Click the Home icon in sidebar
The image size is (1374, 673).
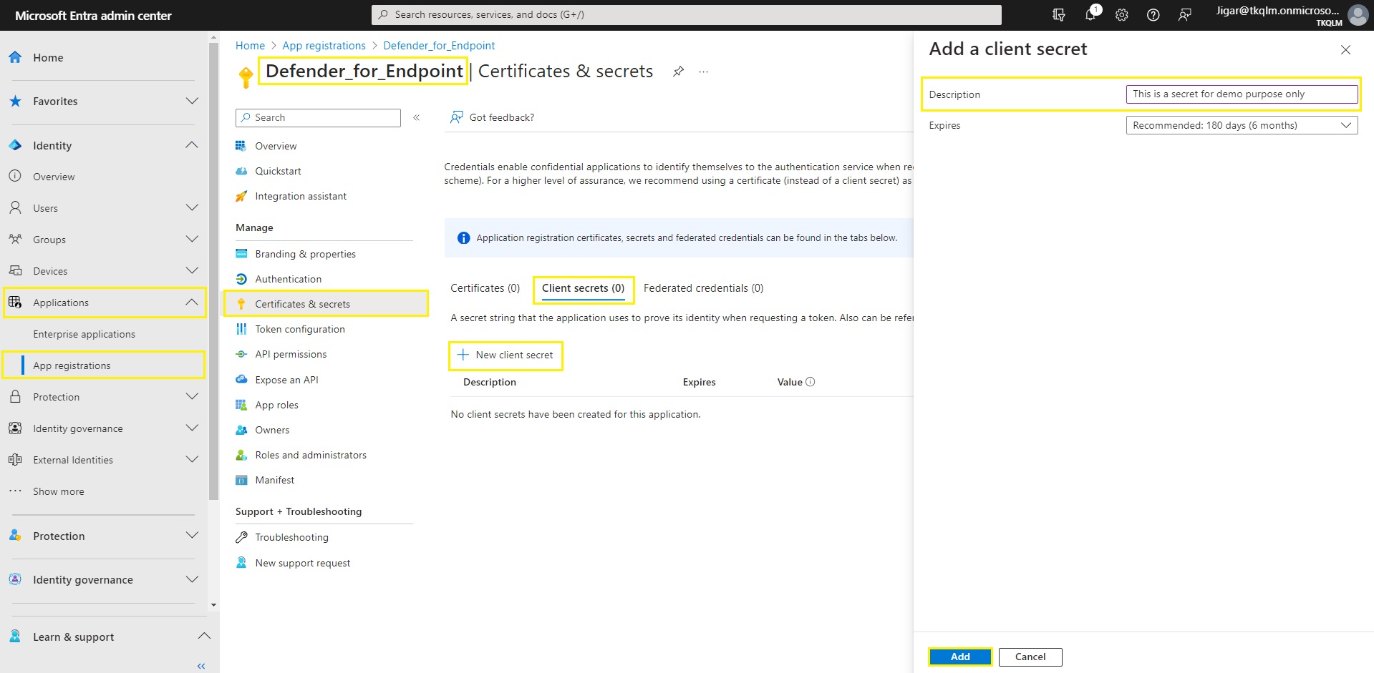pyautogui.click(x=15, y=57)
